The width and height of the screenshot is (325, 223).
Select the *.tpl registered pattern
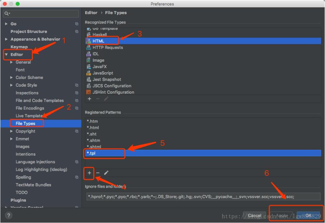tap(203, 153)
